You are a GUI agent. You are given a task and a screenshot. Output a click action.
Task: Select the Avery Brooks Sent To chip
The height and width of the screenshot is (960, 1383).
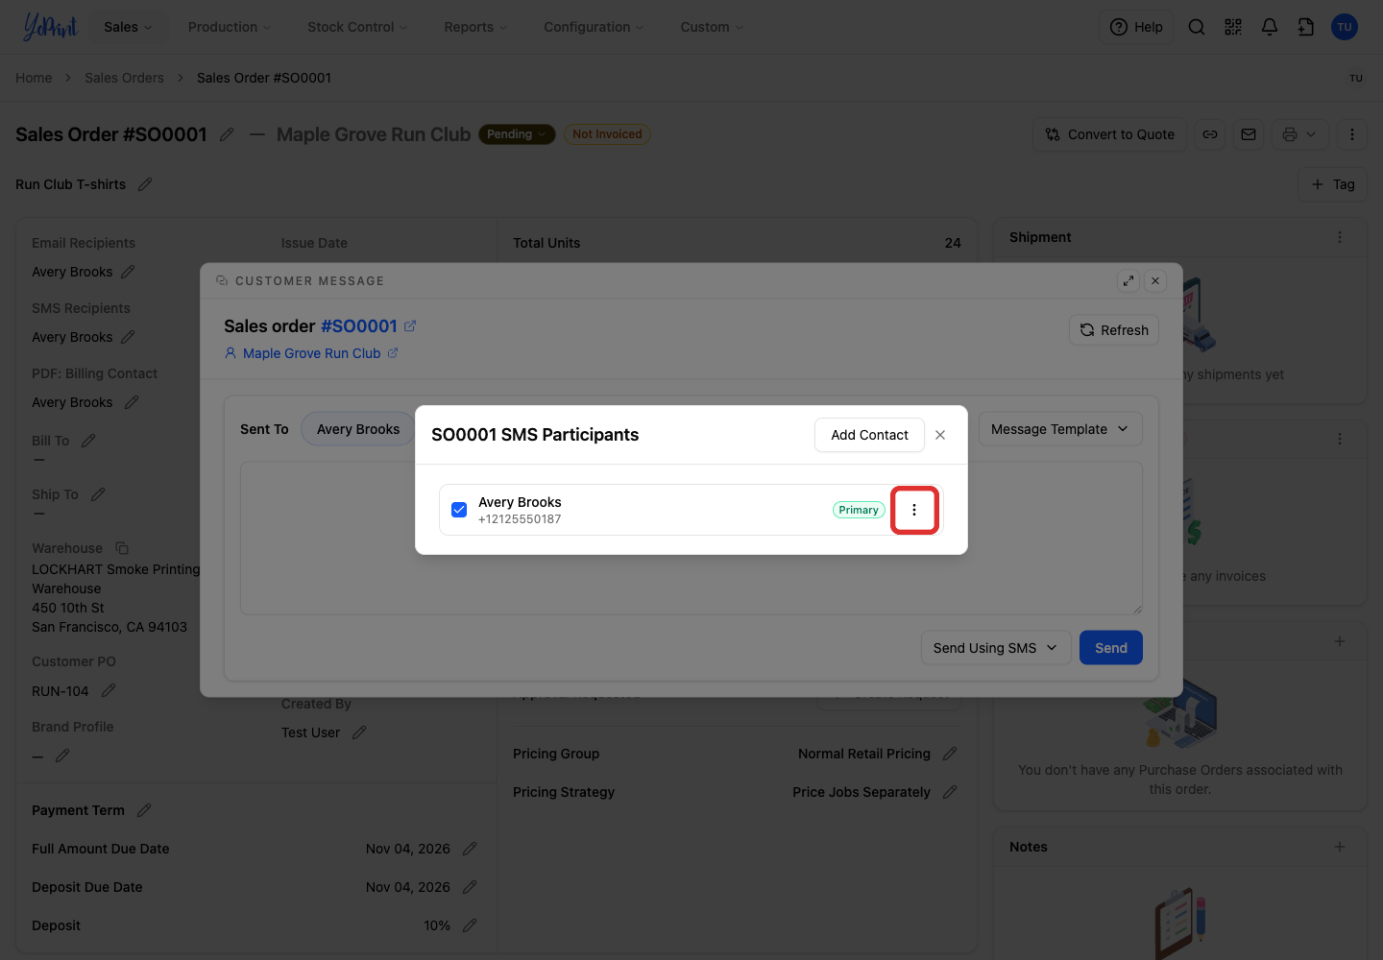(x=358, y=429)
